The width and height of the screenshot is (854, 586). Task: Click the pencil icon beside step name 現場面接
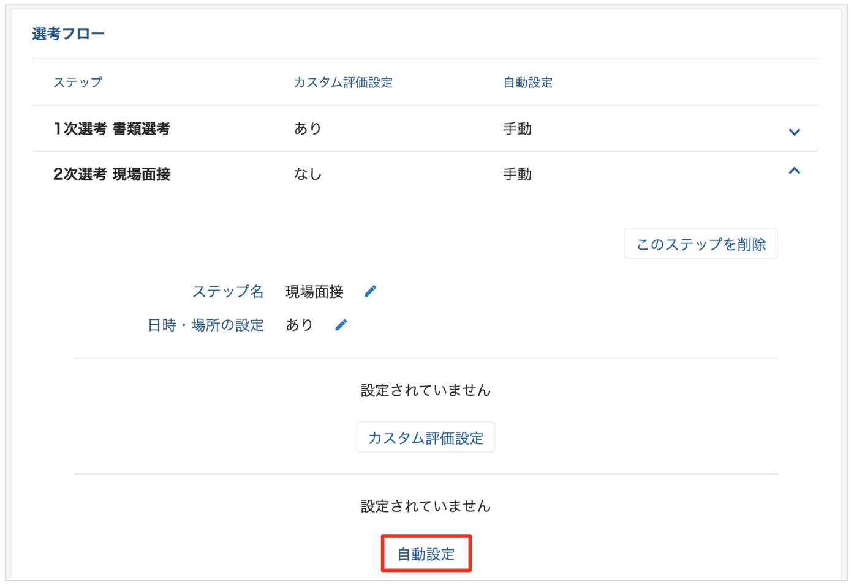[370, 291]
